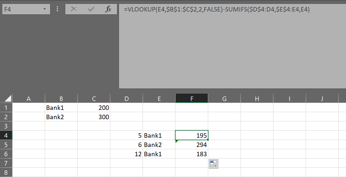The height and width of the screenshot is (177, 346).
Task: Select column F header
Action: click(192, 98)
